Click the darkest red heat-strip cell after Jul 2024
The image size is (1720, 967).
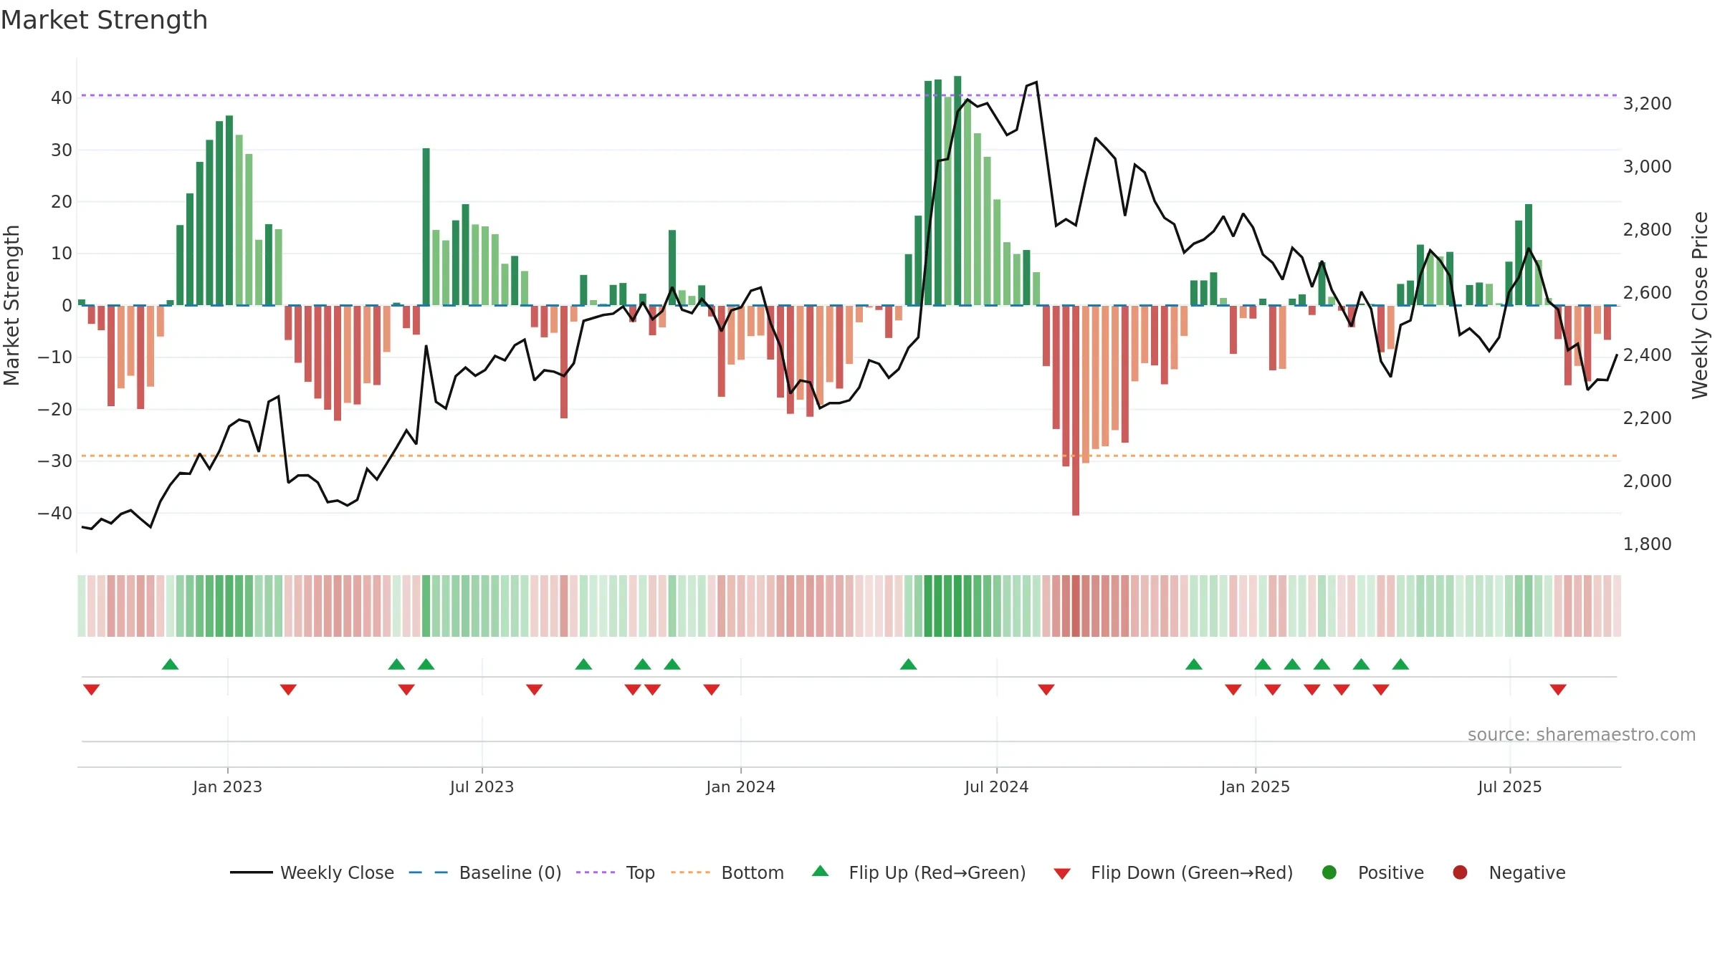(x=1076, y=606)
